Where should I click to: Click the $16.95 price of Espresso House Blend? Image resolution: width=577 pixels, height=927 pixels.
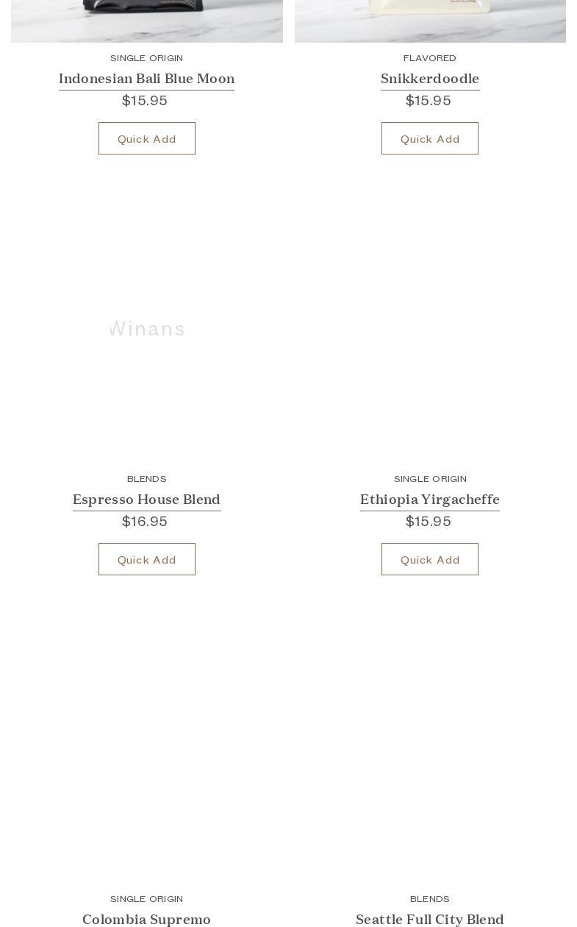pos(145,522)
